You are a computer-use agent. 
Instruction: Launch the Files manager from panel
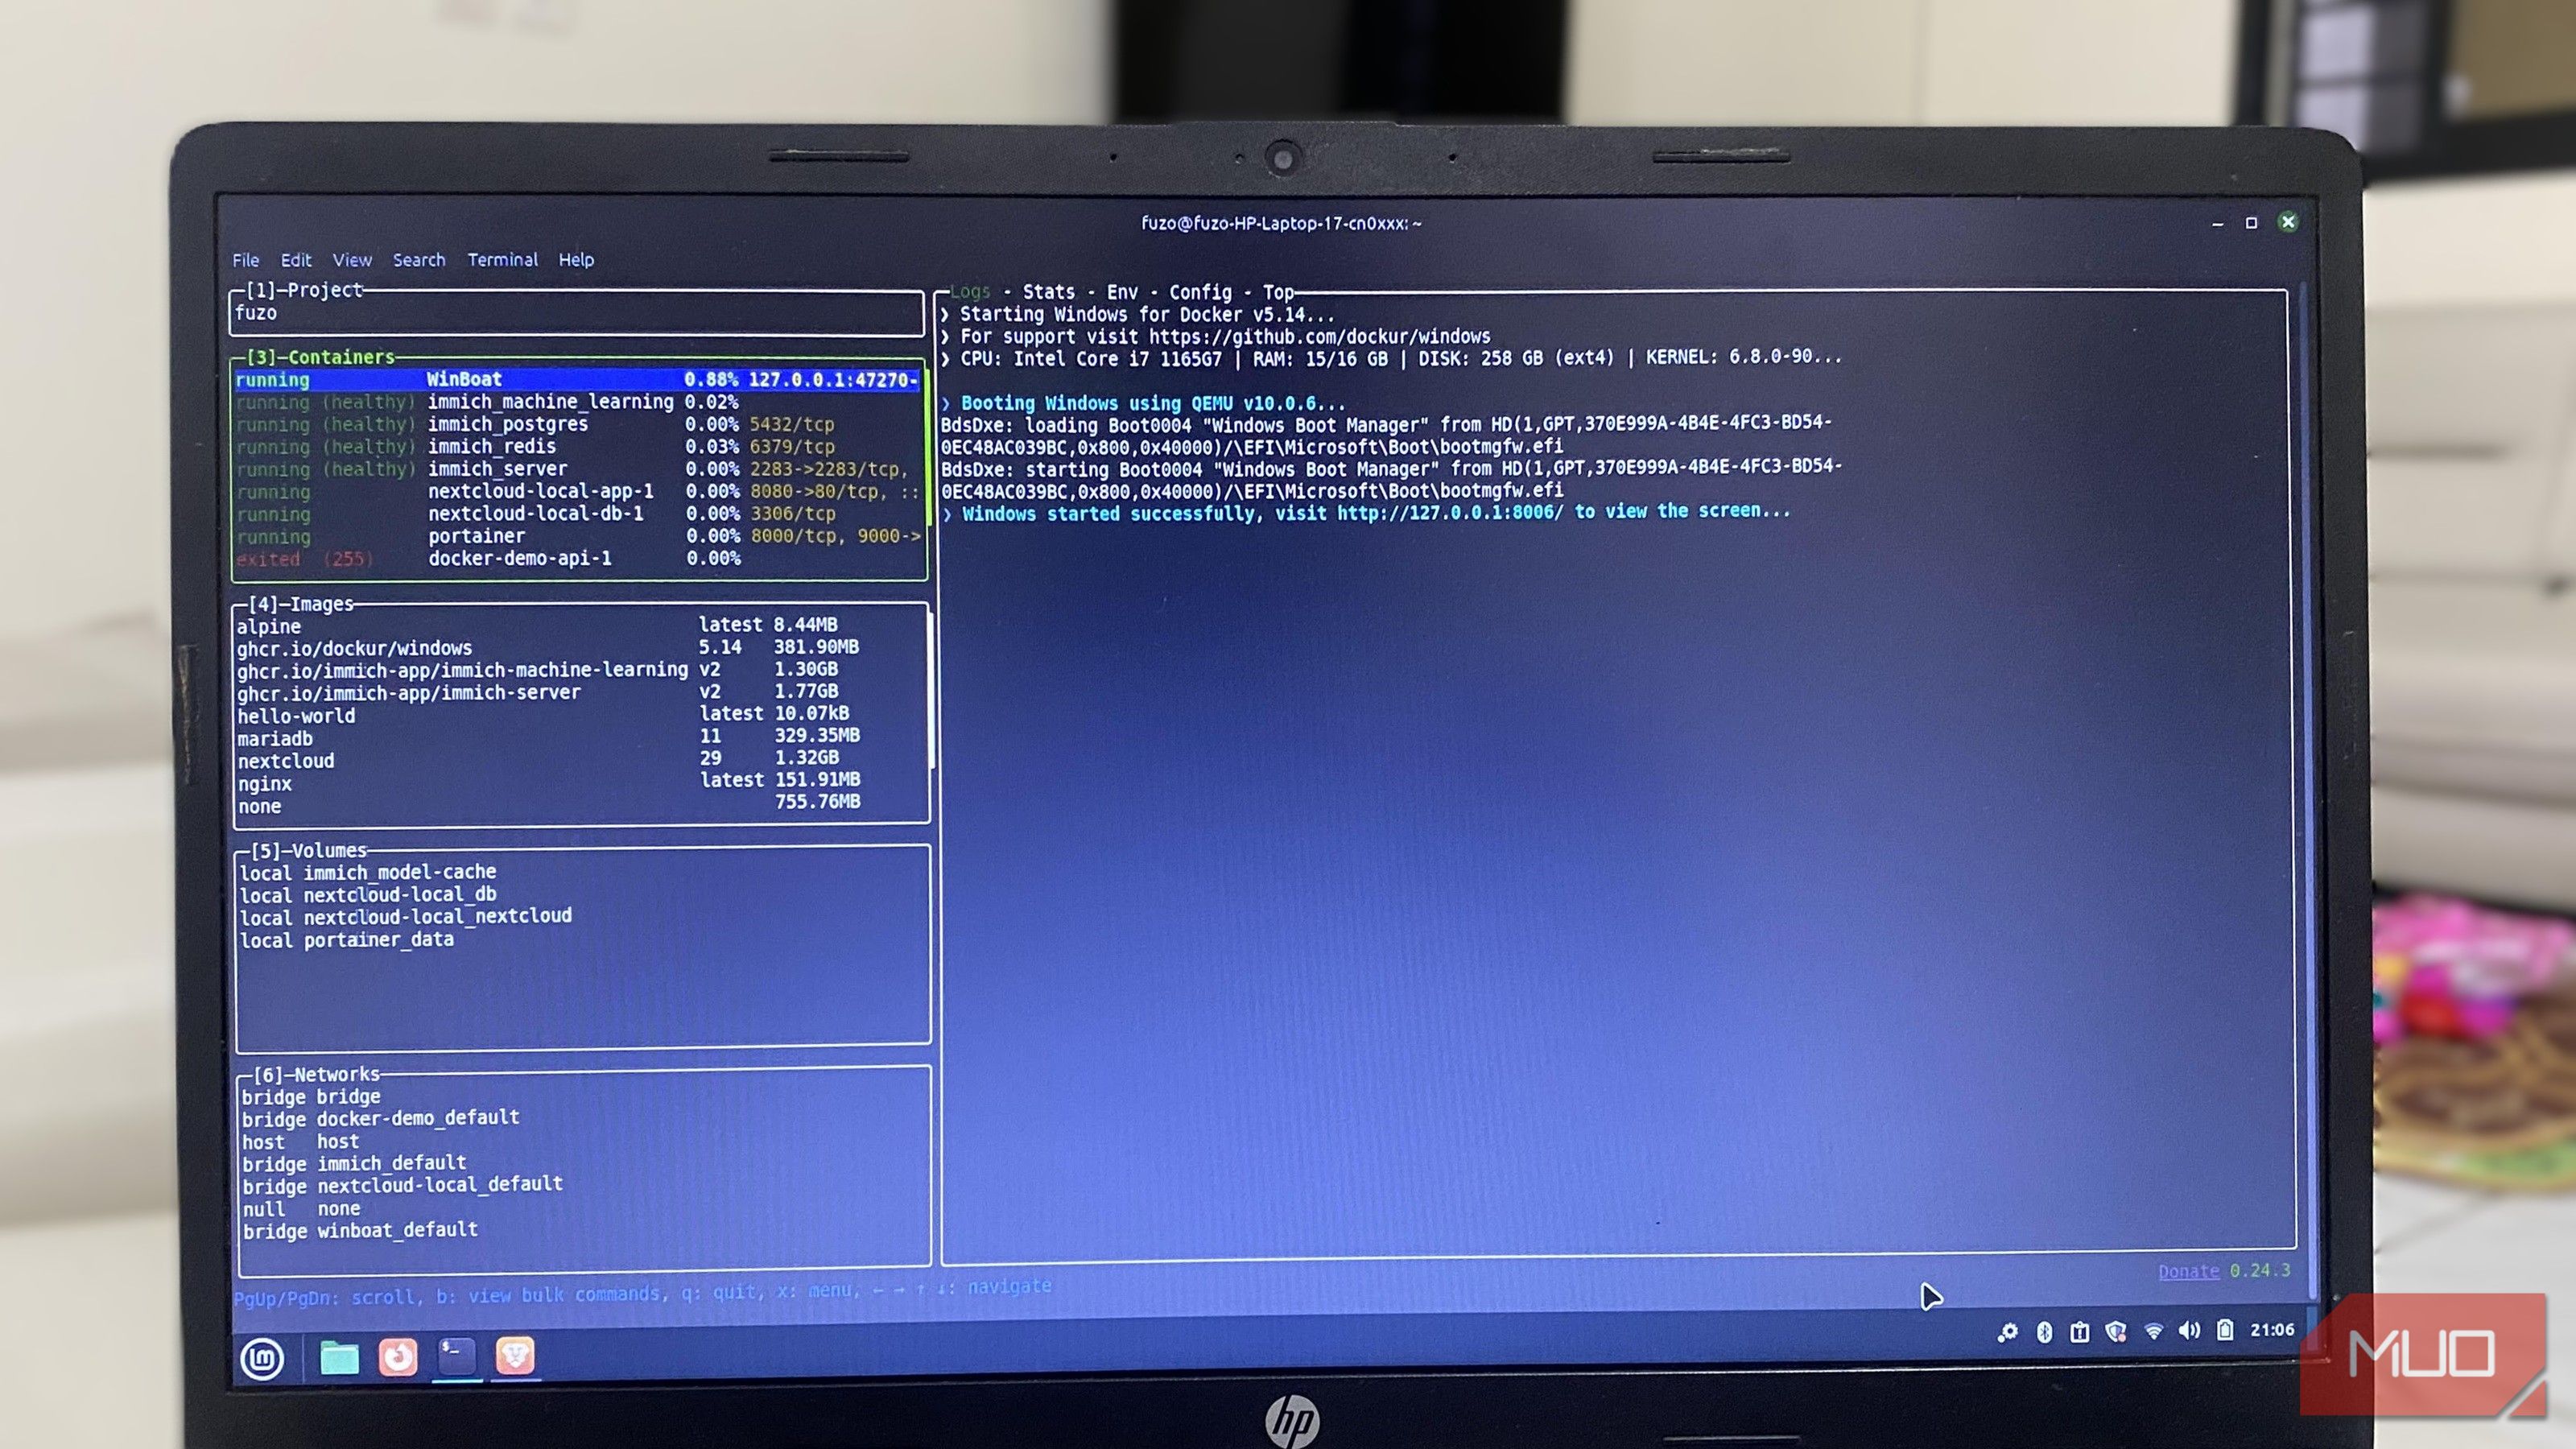[339, 1358]
